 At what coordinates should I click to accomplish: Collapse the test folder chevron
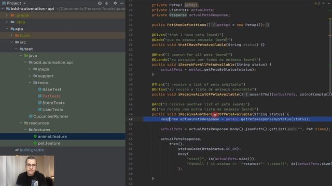[16, 49]
